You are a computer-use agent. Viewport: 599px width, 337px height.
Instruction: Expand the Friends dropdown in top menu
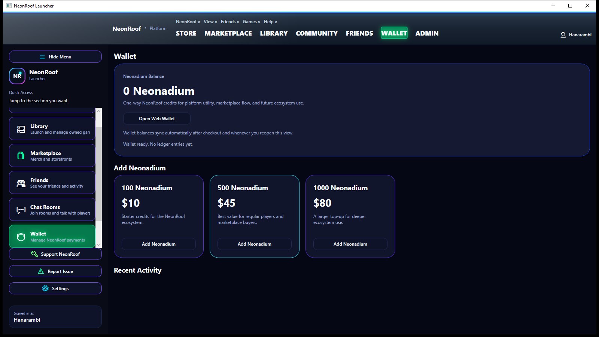pyautogui.click(x=230, y=22)
